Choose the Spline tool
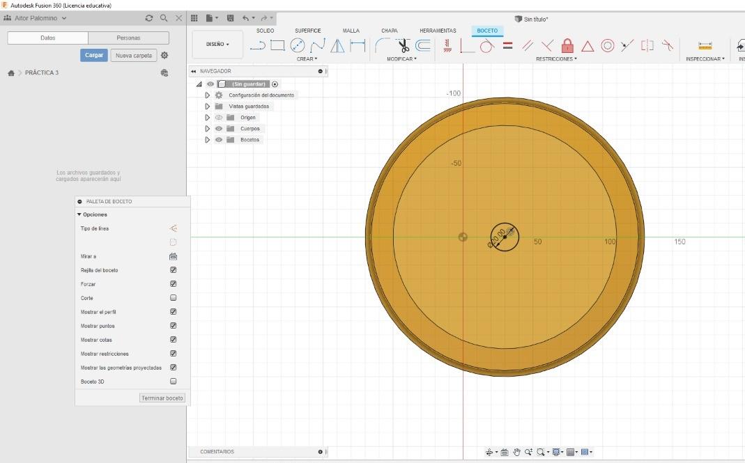Image resolution: width=745 pixels, height=463 pixels. coord(317,45)
